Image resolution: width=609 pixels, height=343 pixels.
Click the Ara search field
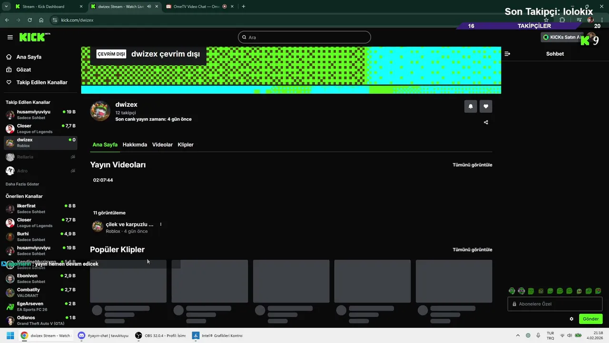[304, 37]
